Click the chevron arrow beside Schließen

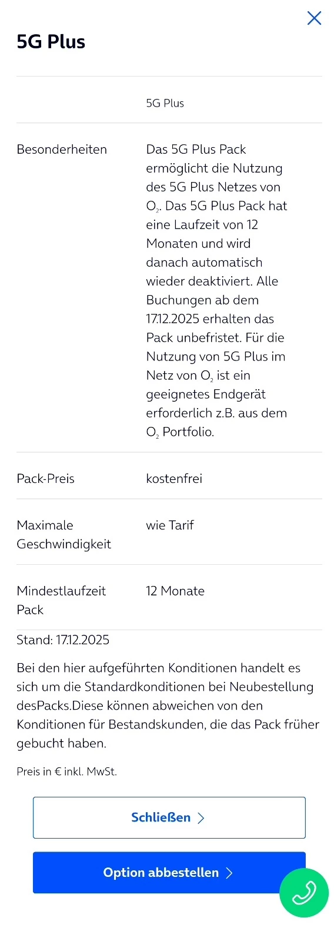[201, 818]
